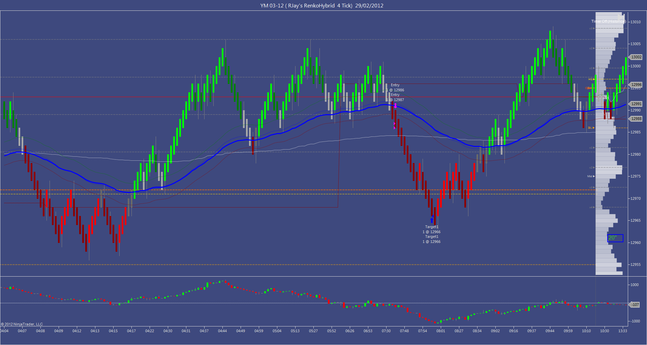Click the 04:12 time axis label
Viewport: 647px width, 345px height.
click(x=77, y=331)
